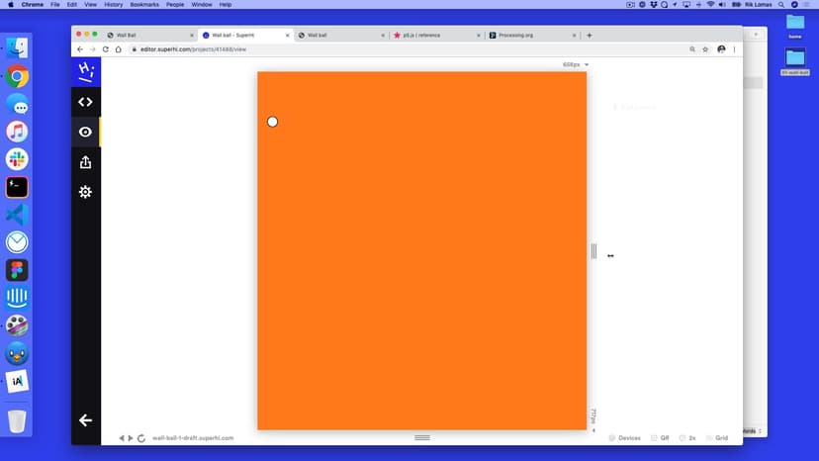The height and width of the screenshot is (461, 819).
Task: Open project settings gear icon
Action: pos(85,192)
